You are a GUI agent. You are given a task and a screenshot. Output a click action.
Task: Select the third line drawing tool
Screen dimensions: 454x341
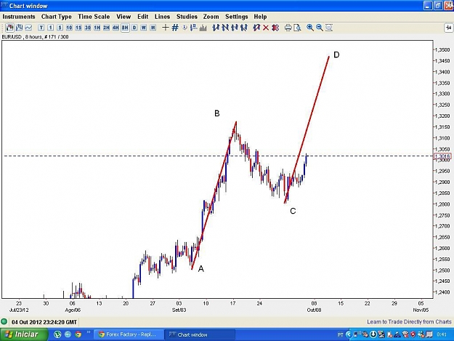point(234,28)
